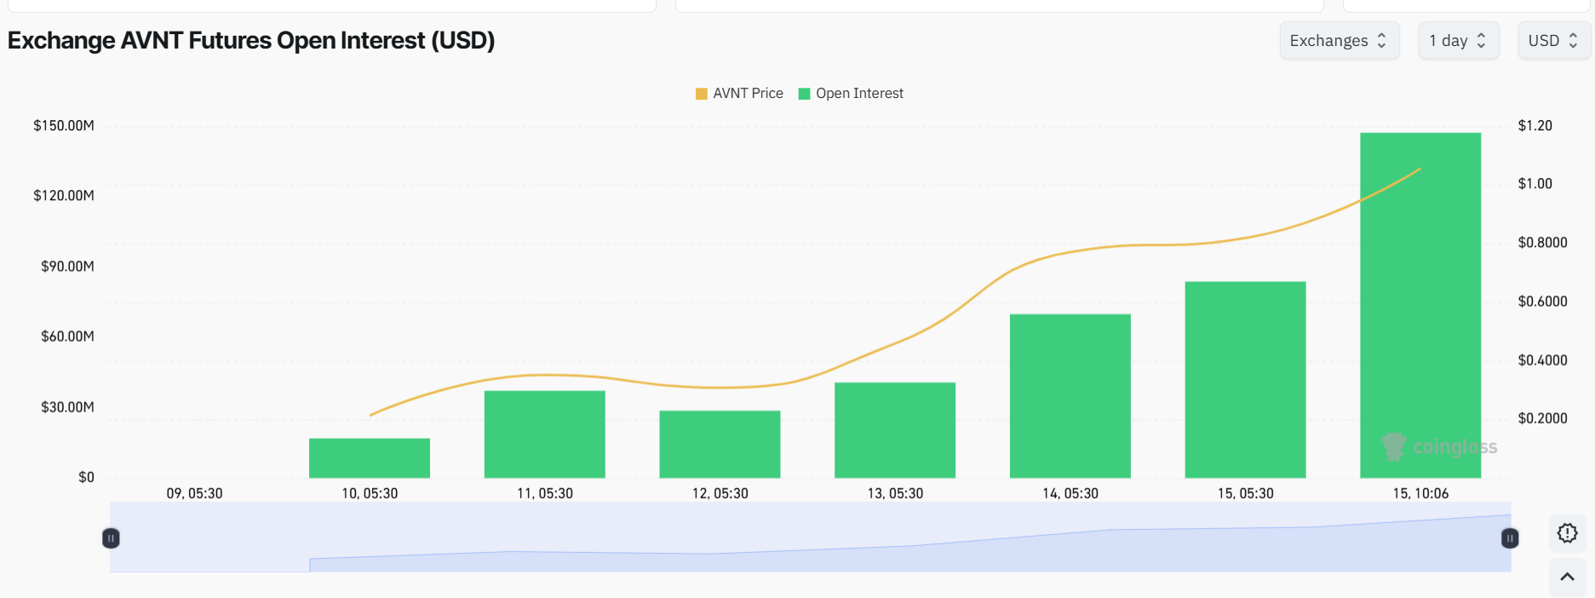This screenshot has height=598, width=1595.
Task: Click the left range slider handle
Action: 111,538
